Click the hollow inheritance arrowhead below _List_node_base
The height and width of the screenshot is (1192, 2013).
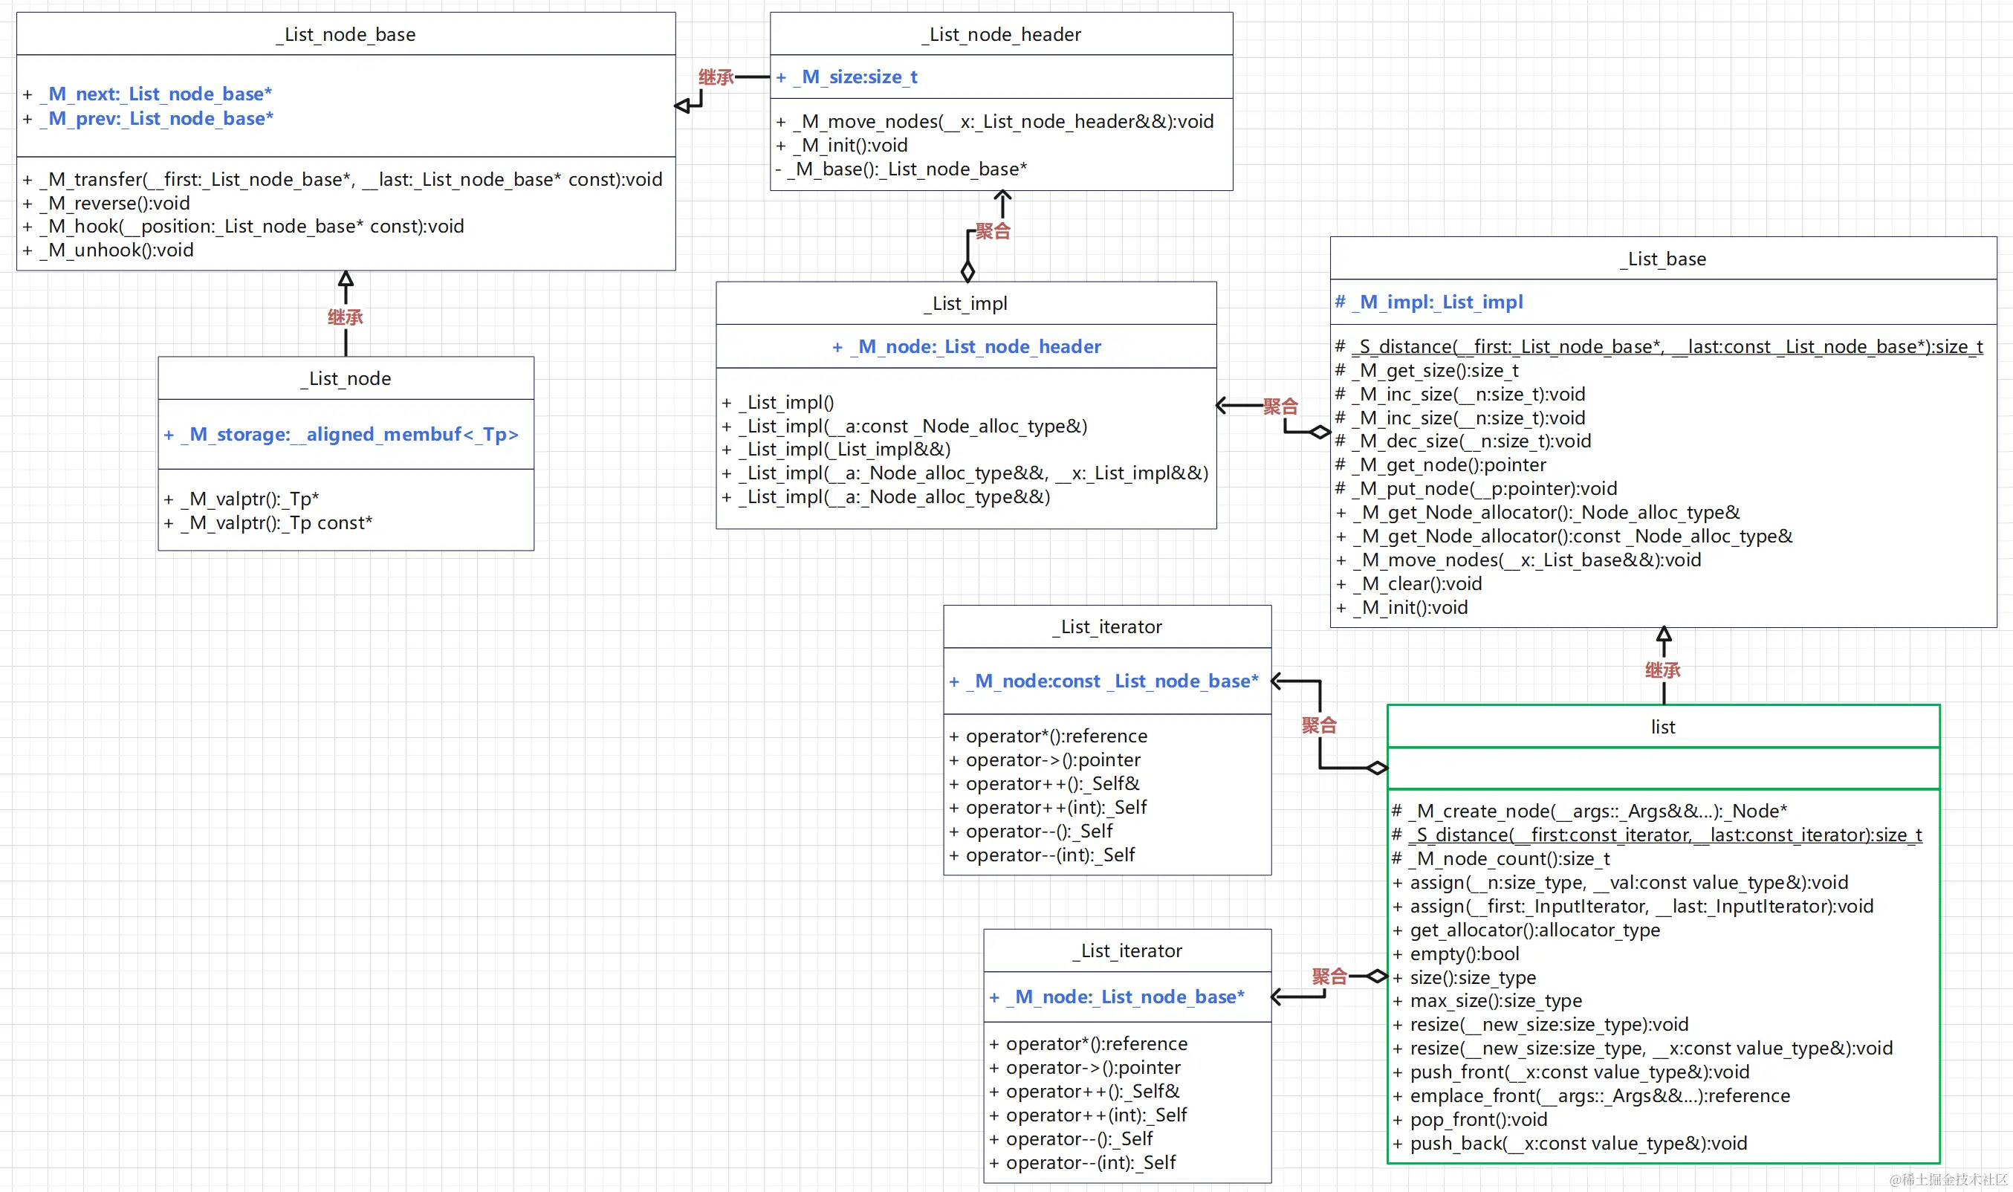(346, 279)
